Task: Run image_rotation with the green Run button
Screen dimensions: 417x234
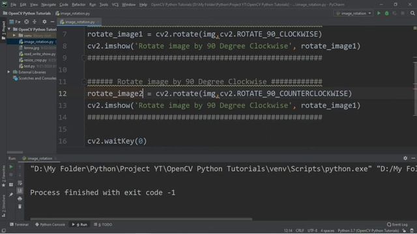Action: tap(379, 13)
